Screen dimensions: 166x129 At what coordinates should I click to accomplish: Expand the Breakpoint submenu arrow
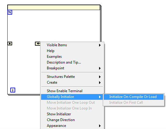click(100, 68)
